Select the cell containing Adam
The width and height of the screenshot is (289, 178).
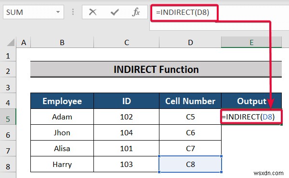[x=62, y=117]
